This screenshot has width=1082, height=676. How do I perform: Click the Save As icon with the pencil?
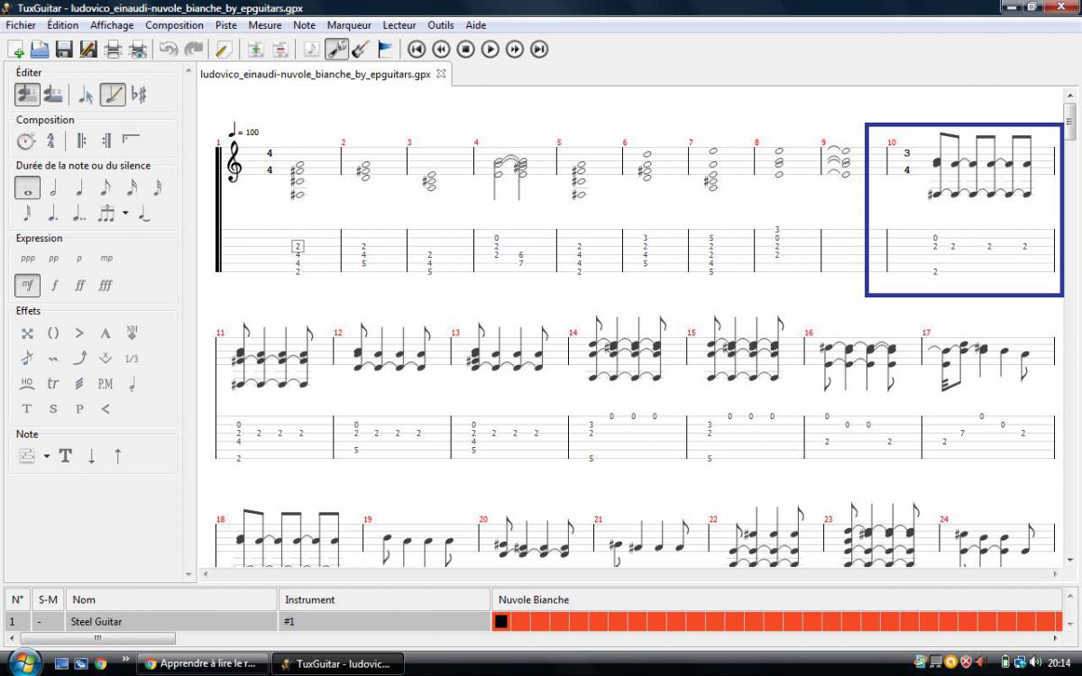point(88,50)
